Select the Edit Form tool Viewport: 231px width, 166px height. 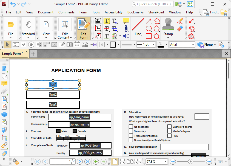[83, 27]
